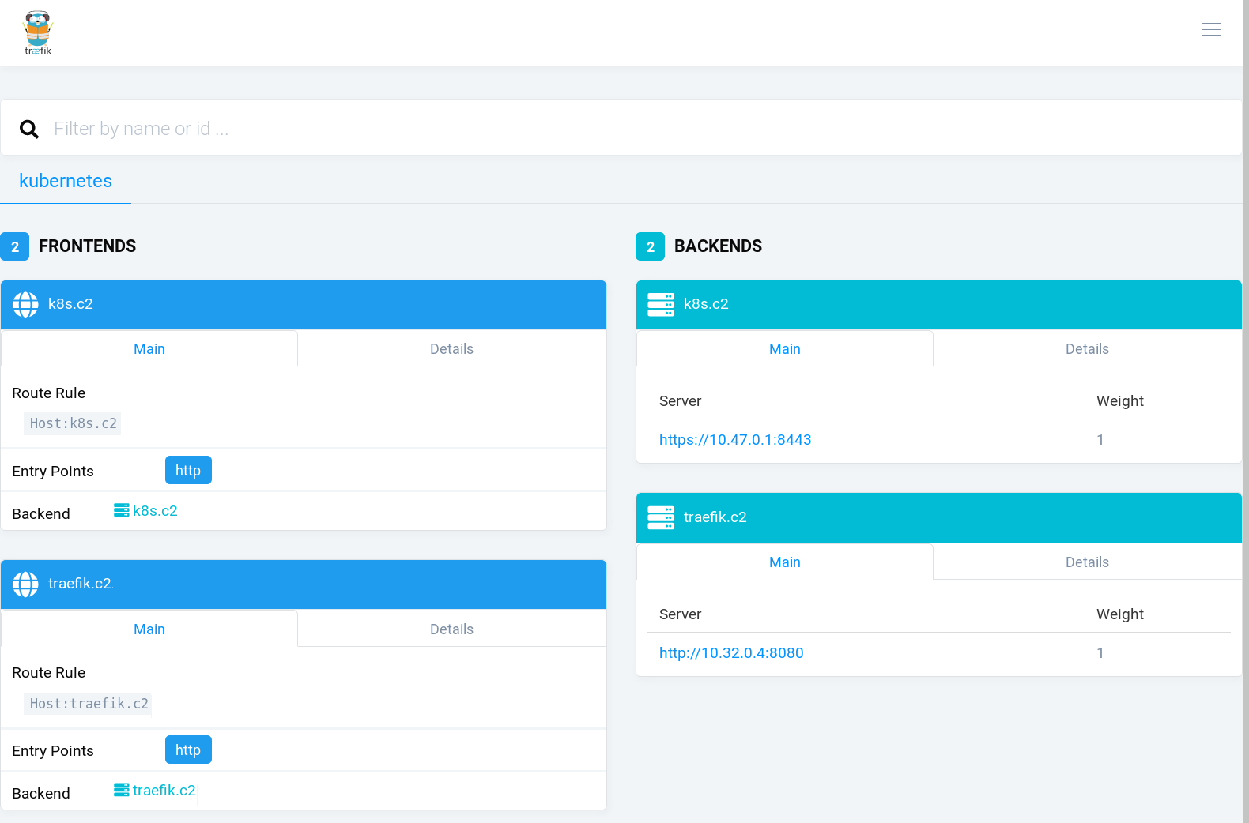1249x823 pixels.
Task: Open the hamburger menu
Action: click(1211, 30)
